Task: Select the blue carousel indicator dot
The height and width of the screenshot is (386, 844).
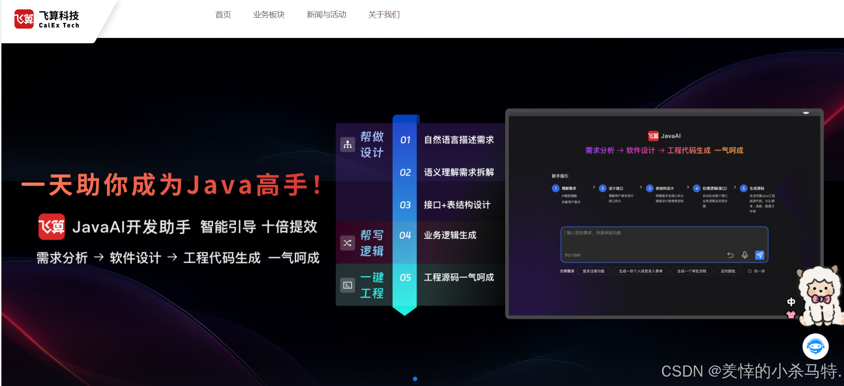Action: (415, 379)
